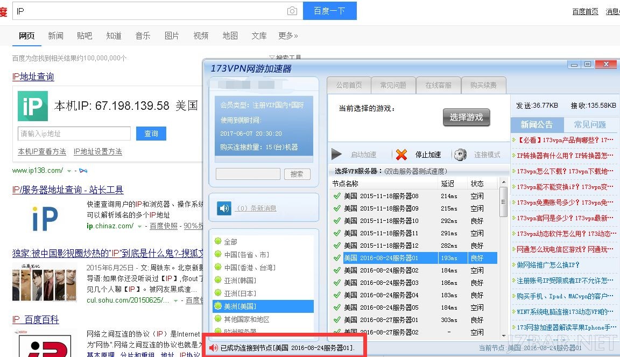This screenshot has width=620, height=357.
Task: Select server 美国 2016-08-24服务器01
Action: coord(413,258)
